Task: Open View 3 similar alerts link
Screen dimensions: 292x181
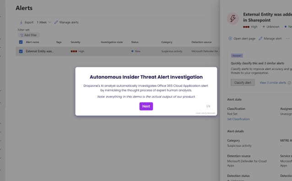Action: tap(273, 83)
